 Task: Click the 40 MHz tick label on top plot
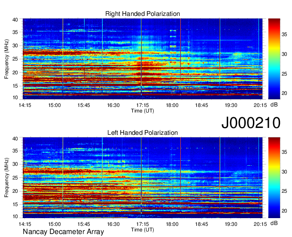15,20
